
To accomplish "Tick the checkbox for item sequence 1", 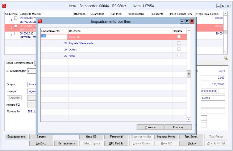I will [x=16, y=18].
